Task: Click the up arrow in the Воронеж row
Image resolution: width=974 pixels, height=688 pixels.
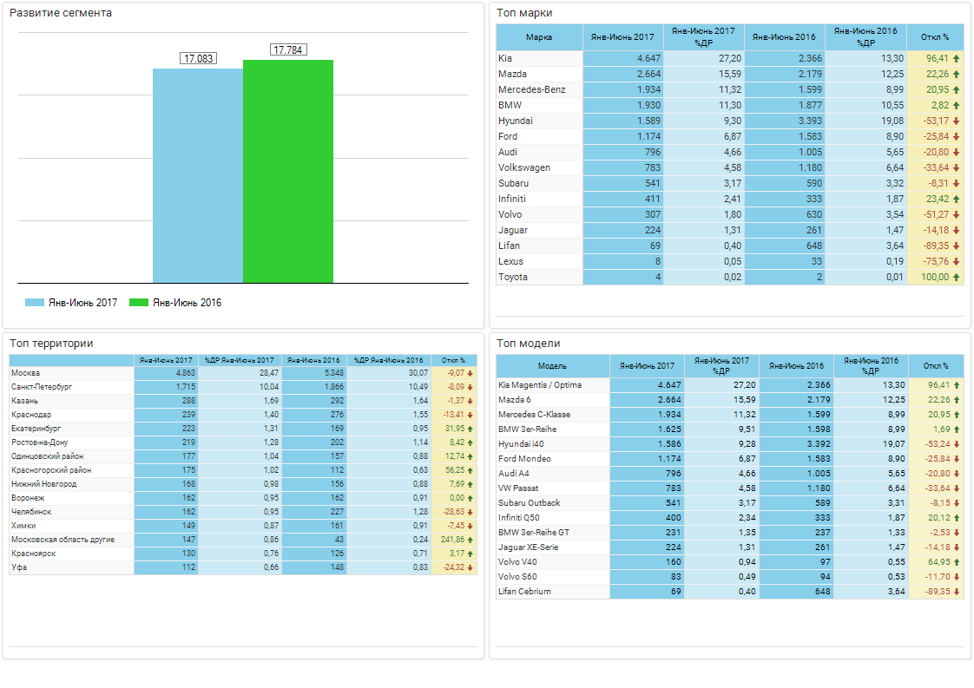Action: coord(471,498)
